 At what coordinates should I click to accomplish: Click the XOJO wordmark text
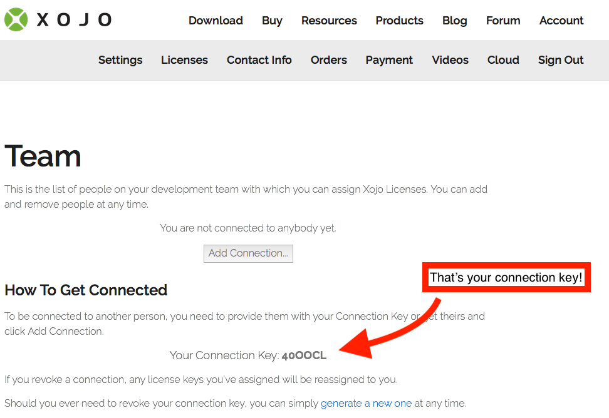[x=74, y=20]
